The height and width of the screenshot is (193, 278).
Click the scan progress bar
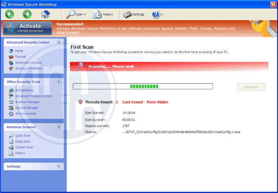(143, 86)
